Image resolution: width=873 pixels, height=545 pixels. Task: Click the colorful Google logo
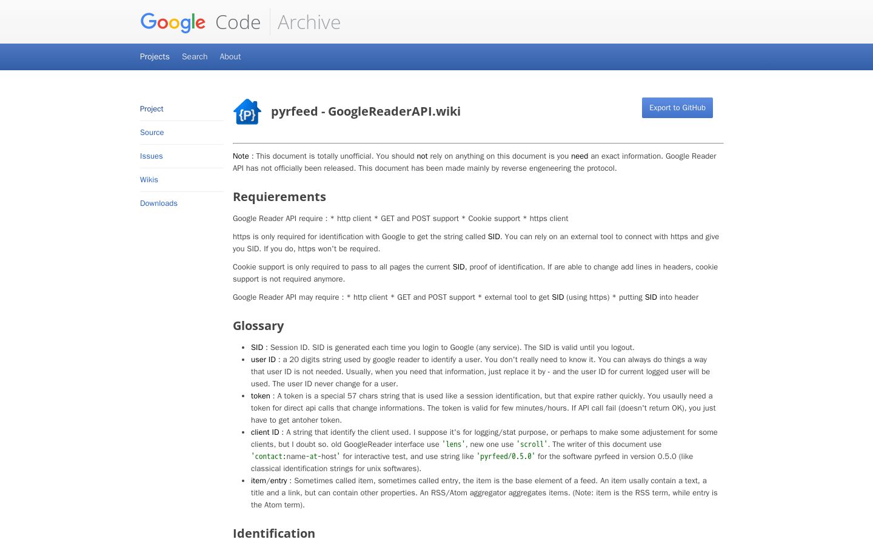[x=173, y=22]
